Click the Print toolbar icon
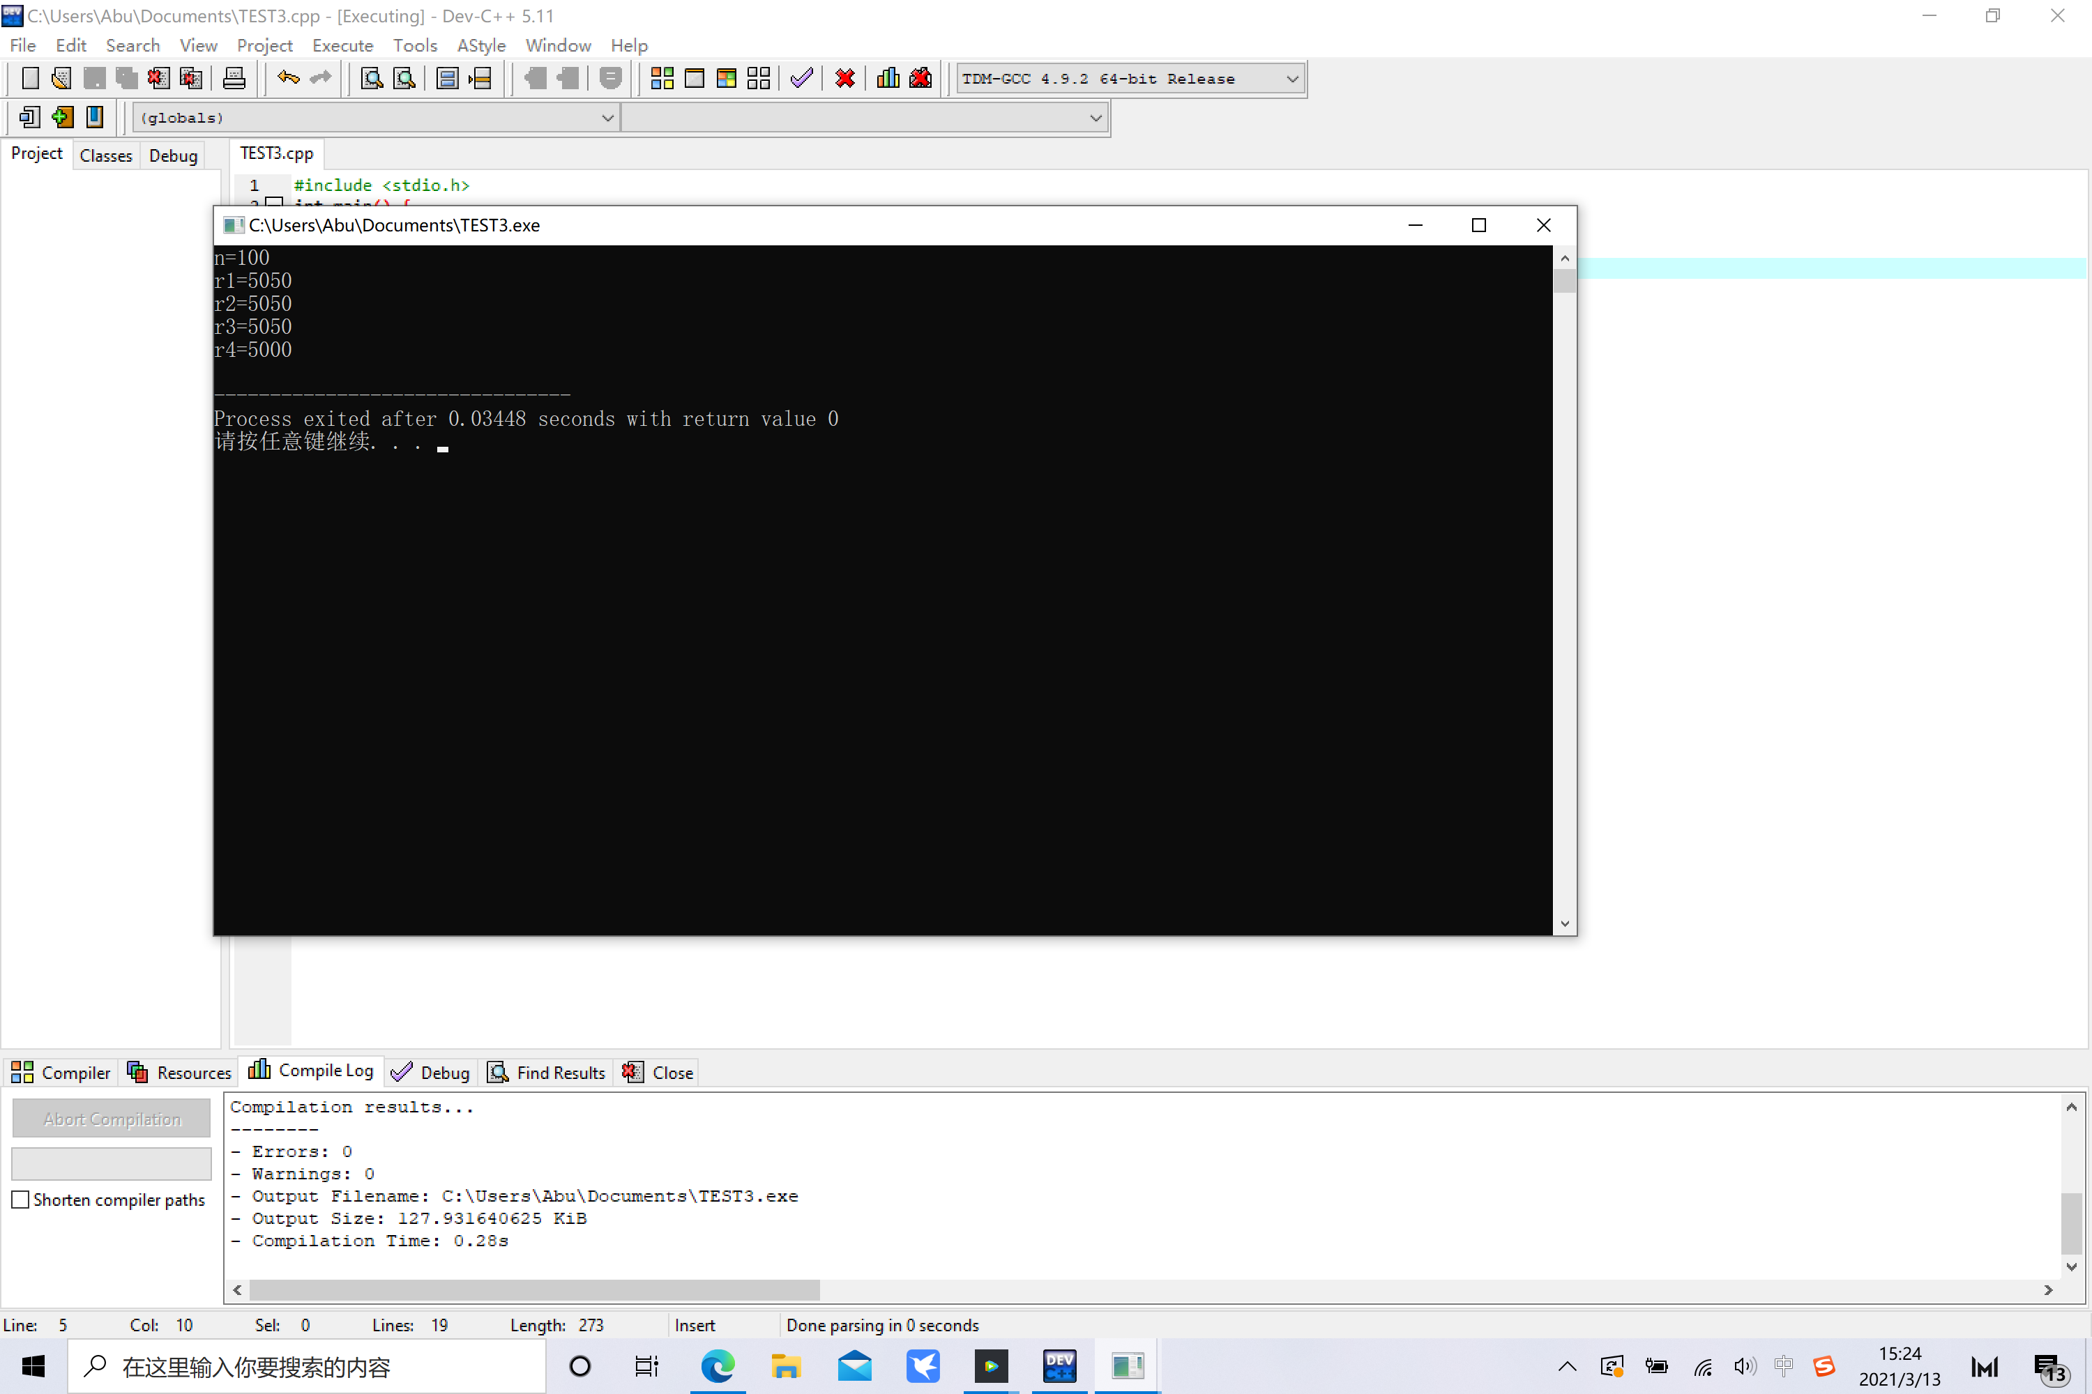Screen dimensions: 2092x1394 234,78
